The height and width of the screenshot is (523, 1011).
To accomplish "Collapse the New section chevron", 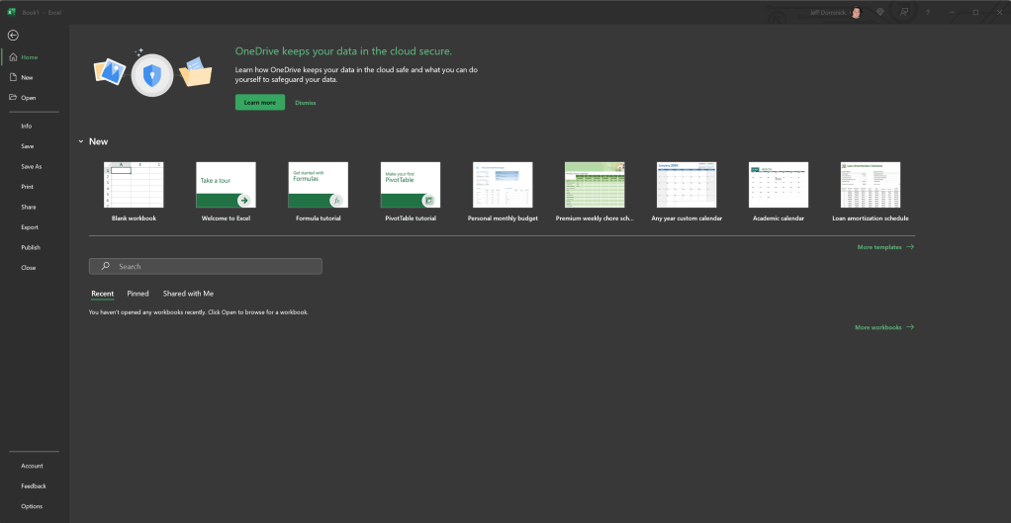I will click(x=81, y=141).
